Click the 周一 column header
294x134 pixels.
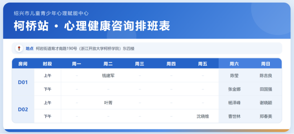77,64
